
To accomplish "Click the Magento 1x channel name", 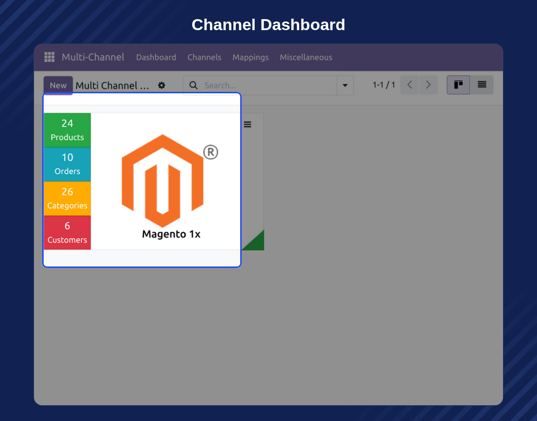I will (x=171, y=234).
